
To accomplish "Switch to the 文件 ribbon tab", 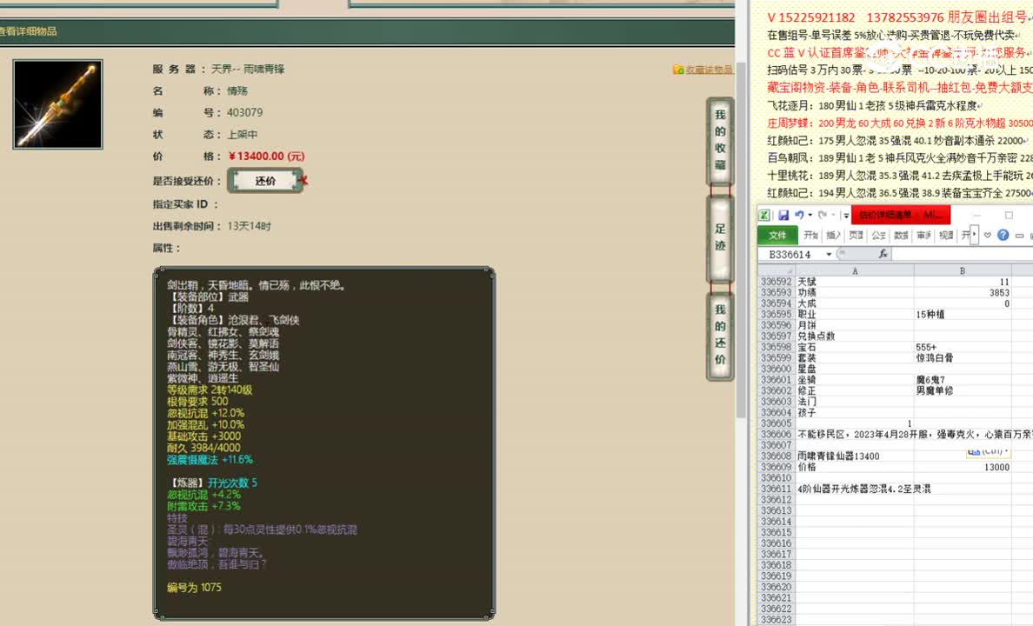I will [777, 235].
